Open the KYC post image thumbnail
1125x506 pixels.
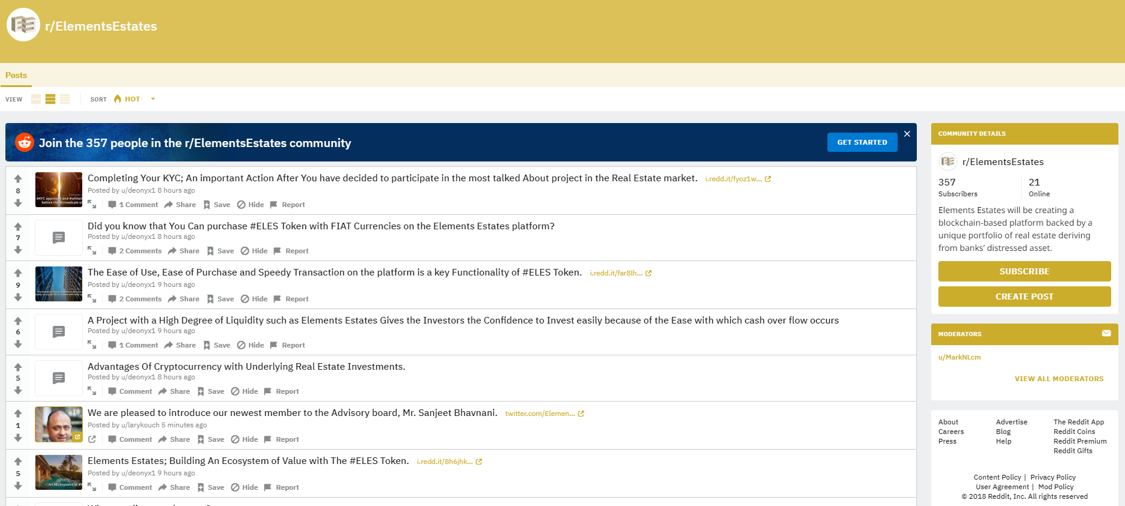click(59, 190)
